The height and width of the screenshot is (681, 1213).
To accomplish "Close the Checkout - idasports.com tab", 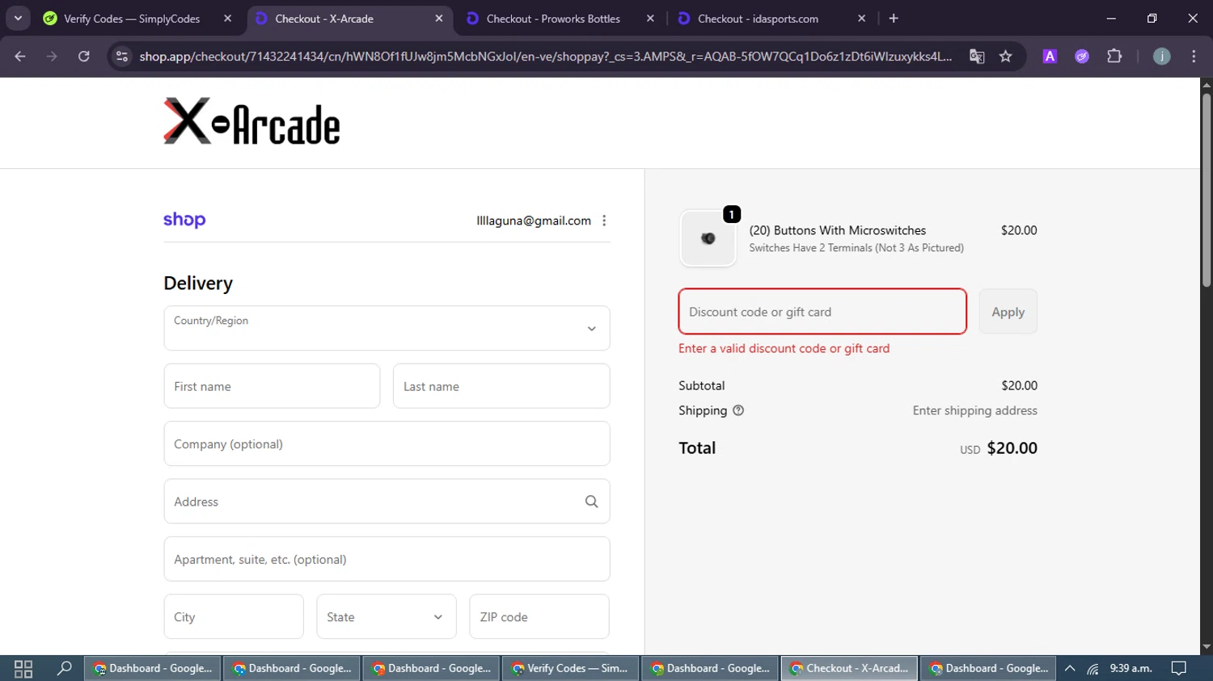I will 861,19.
